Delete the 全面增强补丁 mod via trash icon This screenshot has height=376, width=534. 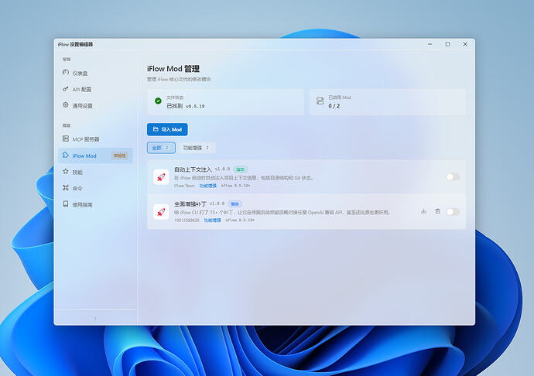tap(437, 211)
